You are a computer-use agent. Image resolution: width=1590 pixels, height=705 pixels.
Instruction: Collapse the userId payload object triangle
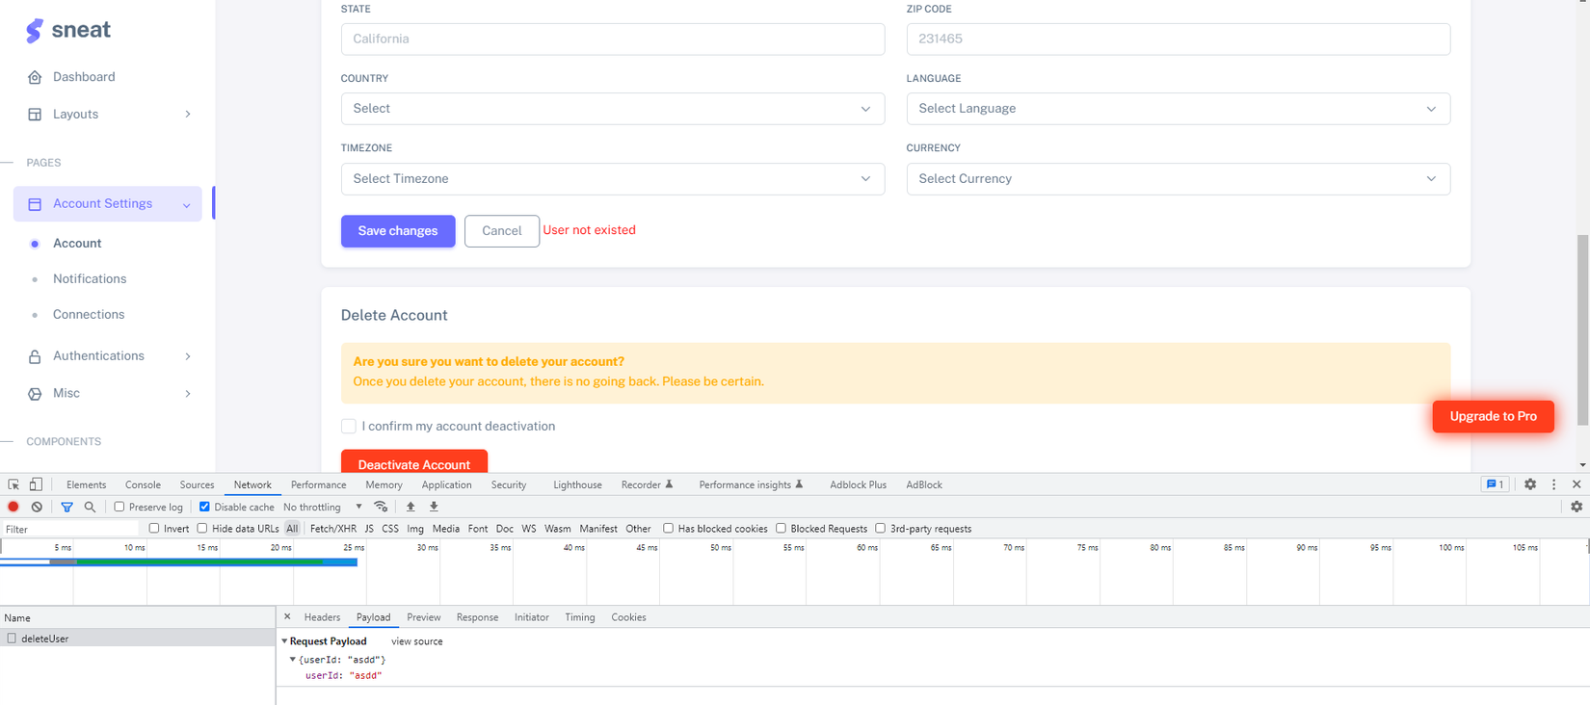tap(293, 660)
